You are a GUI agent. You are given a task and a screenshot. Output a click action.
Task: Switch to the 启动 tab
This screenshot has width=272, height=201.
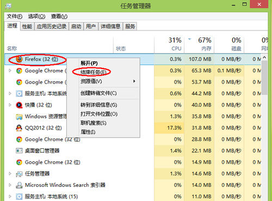[76, 27]
